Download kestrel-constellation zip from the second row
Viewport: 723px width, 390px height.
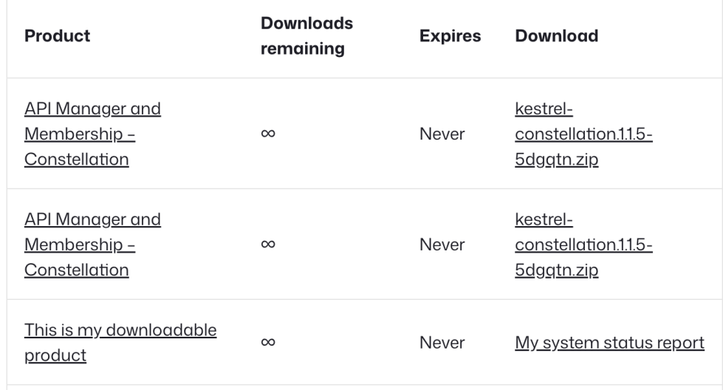pos(583,244)
